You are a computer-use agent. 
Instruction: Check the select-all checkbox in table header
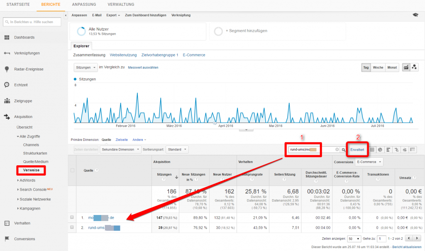pos(72,171)
